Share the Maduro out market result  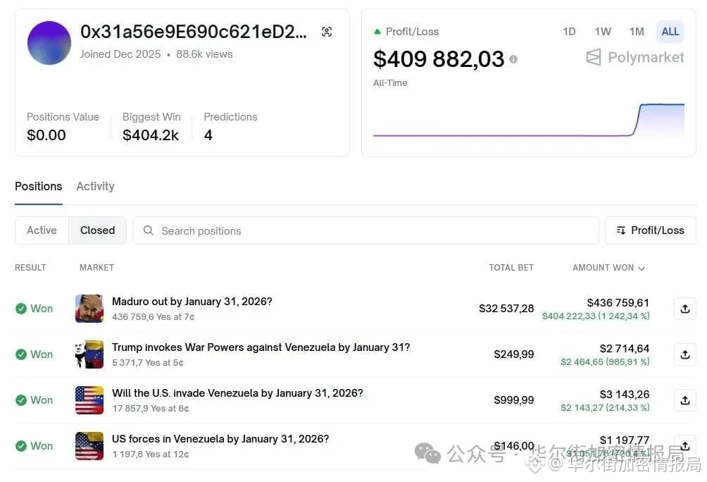[x=684, y=309]
